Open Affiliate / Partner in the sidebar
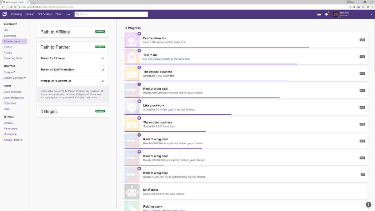The image size is (375, 211). tap(13, 140)
